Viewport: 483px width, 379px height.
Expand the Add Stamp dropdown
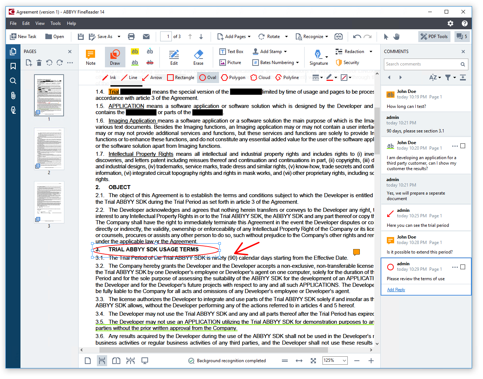tap(285, 52)
